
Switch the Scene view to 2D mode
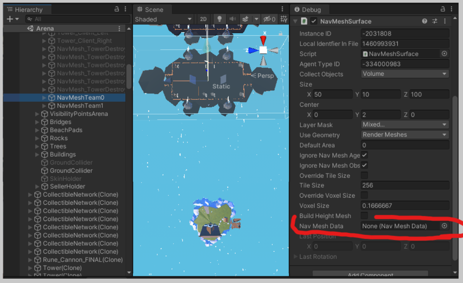(204, 19)
